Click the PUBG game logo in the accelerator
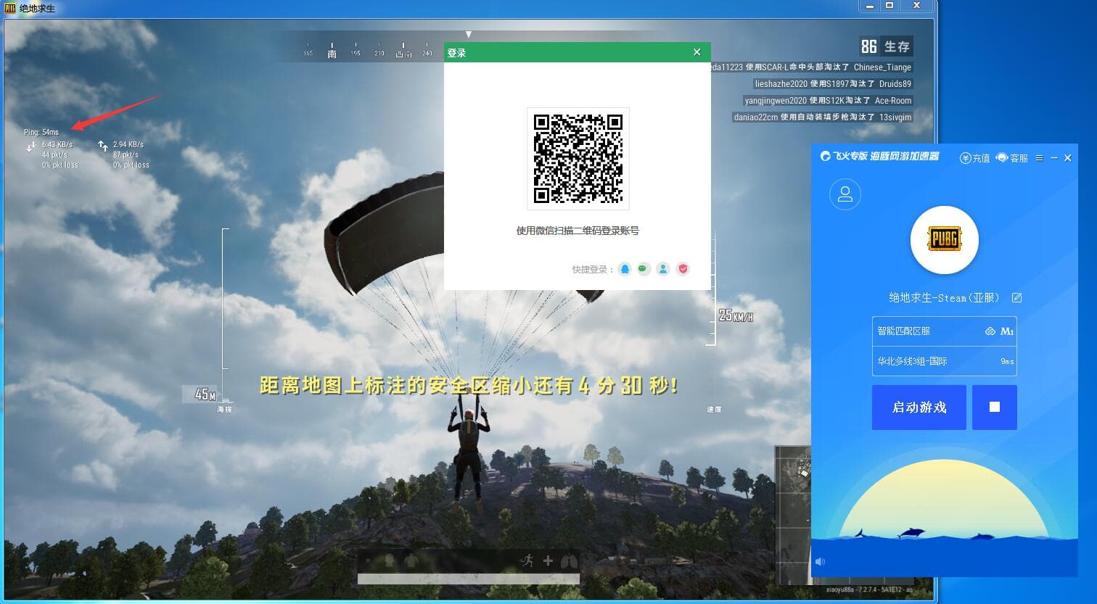Viewport: 1097px width, 604px height. [944, 240]
